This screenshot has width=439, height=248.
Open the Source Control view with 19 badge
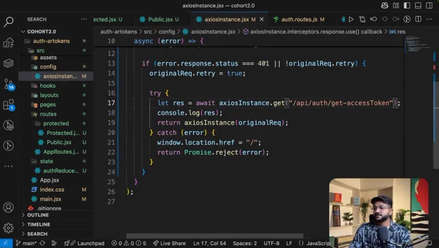8,84
